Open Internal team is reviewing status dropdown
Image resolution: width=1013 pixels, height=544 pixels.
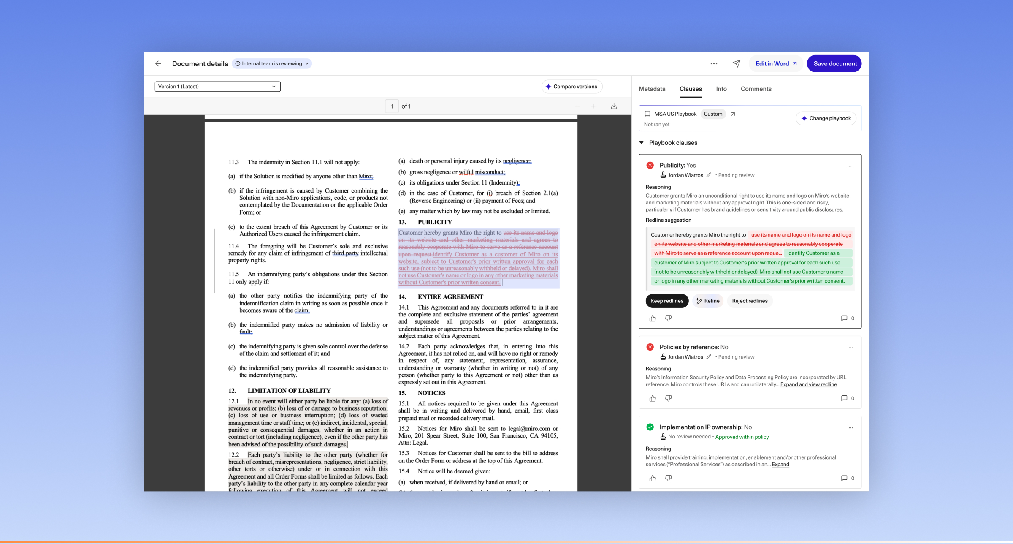(x=272, y=64)
